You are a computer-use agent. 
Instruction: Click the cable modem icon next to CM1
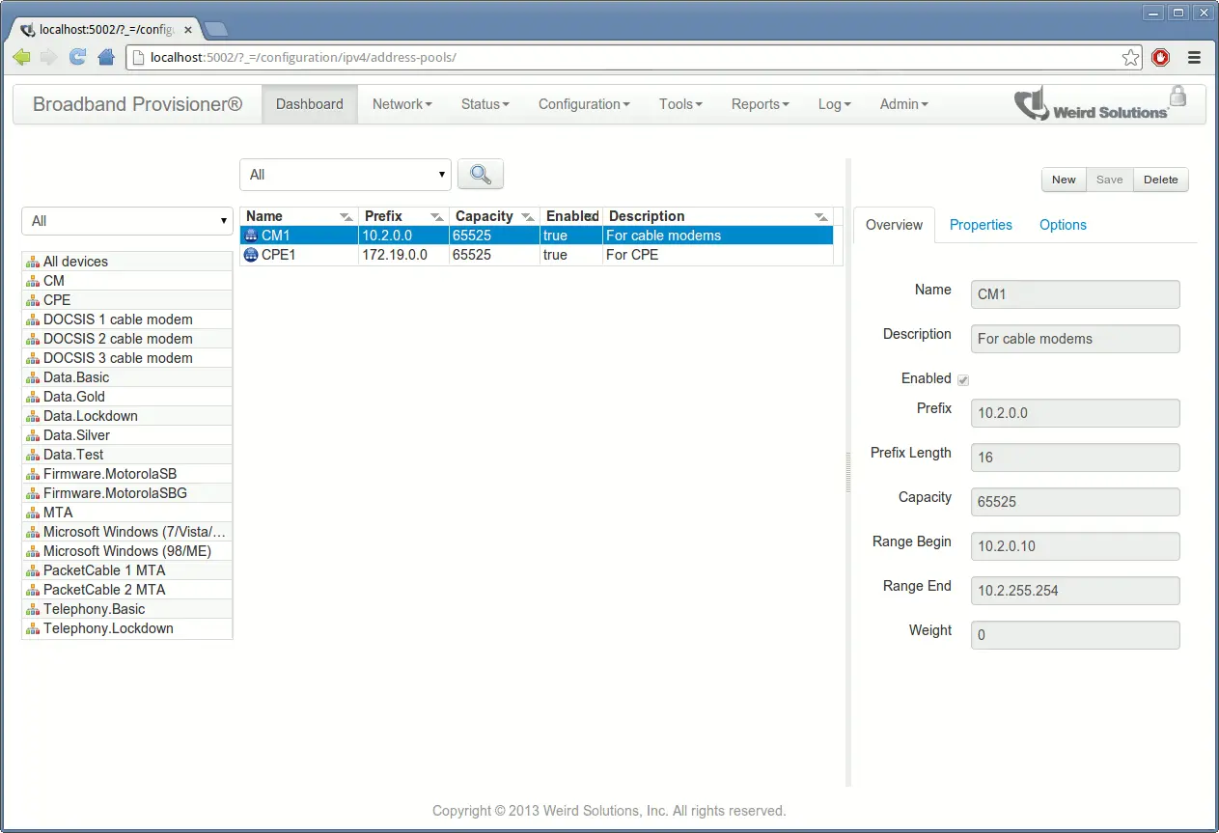[x=250, y=235]
